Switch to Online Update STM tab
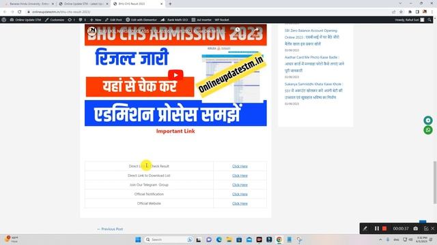 pyautogui.click(x=83, y=4)
